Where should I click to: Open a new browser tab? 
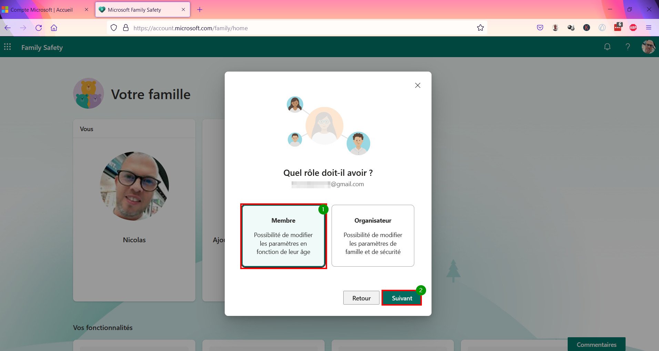pos(200,10)
